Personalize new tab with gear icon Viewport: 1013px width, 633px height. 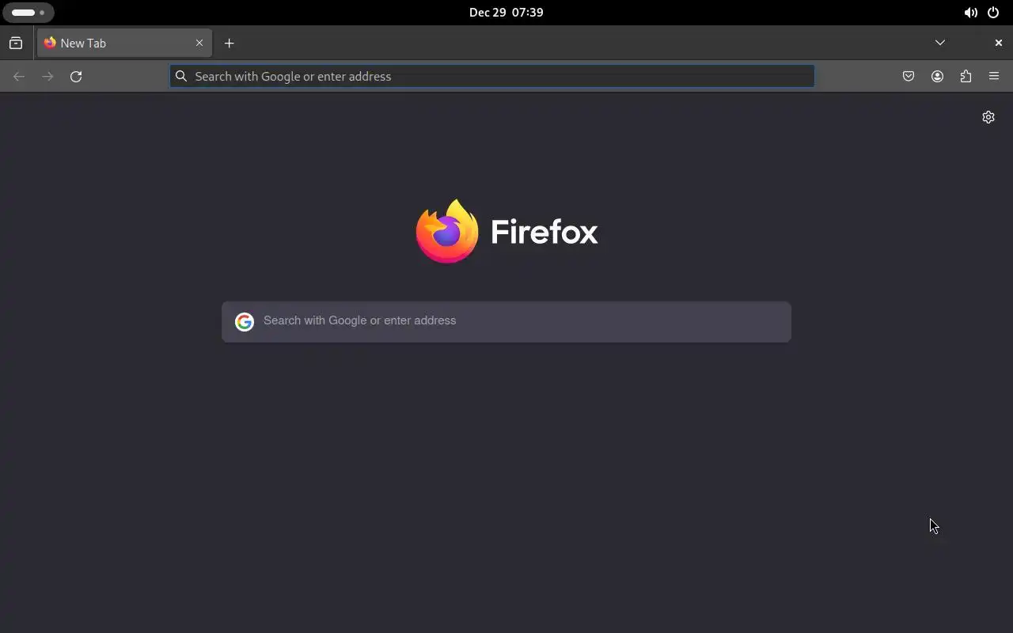click(x=988, y=117)
